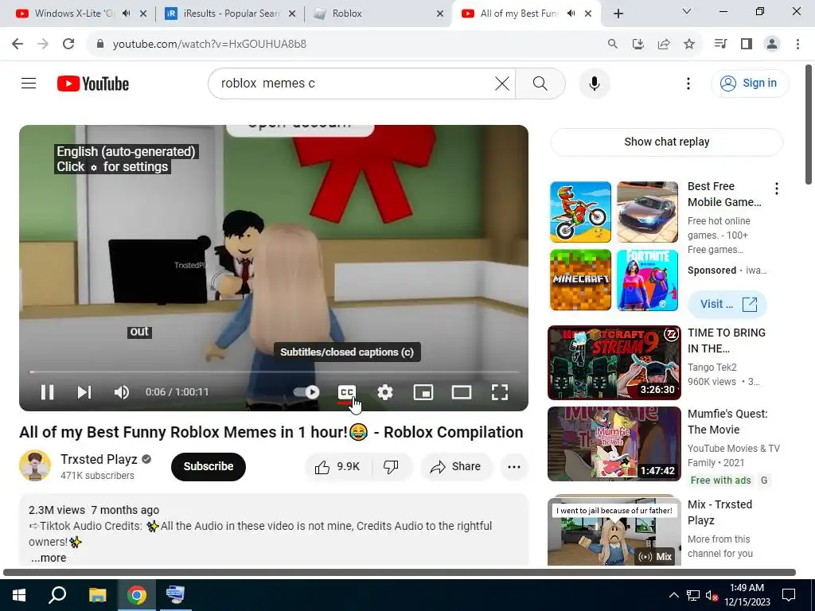The image size is (815, 611).
Task: Install the app from the address bar icon
Action: [x=638, y=45]
